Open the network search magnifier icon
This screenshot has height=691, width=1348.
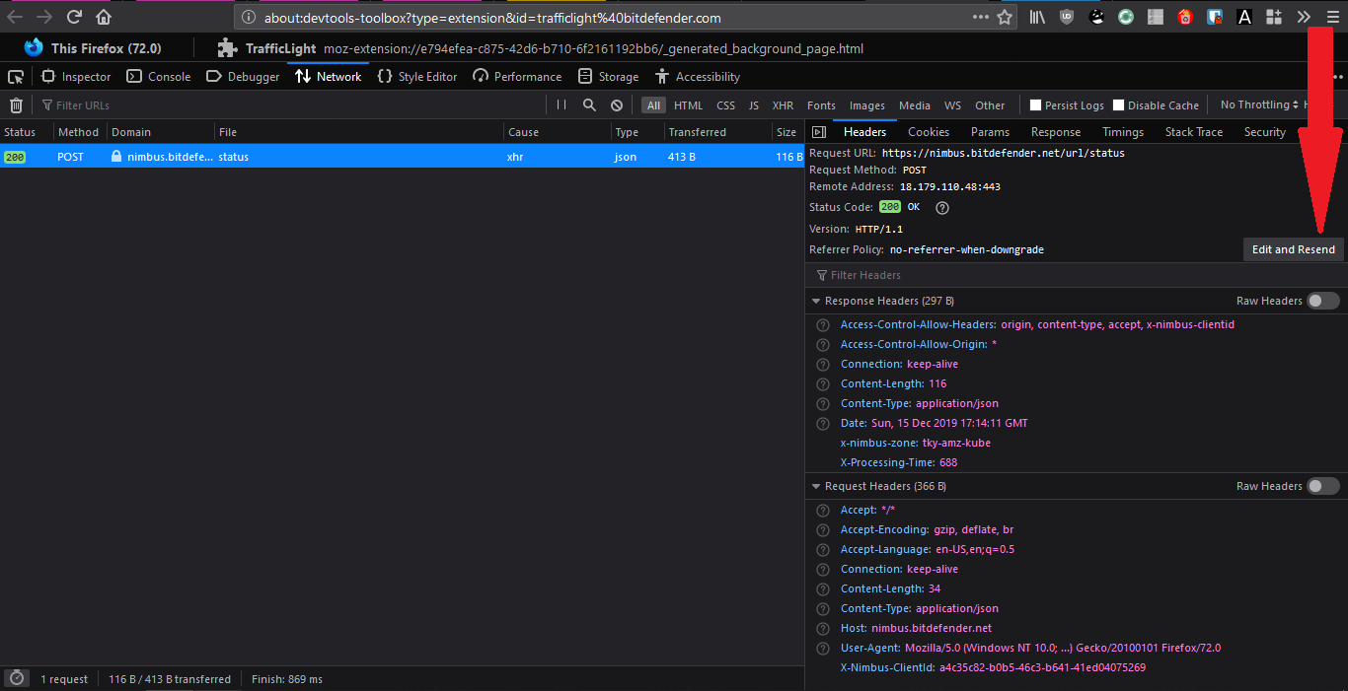pyautogui.click(x=589, y=105)
